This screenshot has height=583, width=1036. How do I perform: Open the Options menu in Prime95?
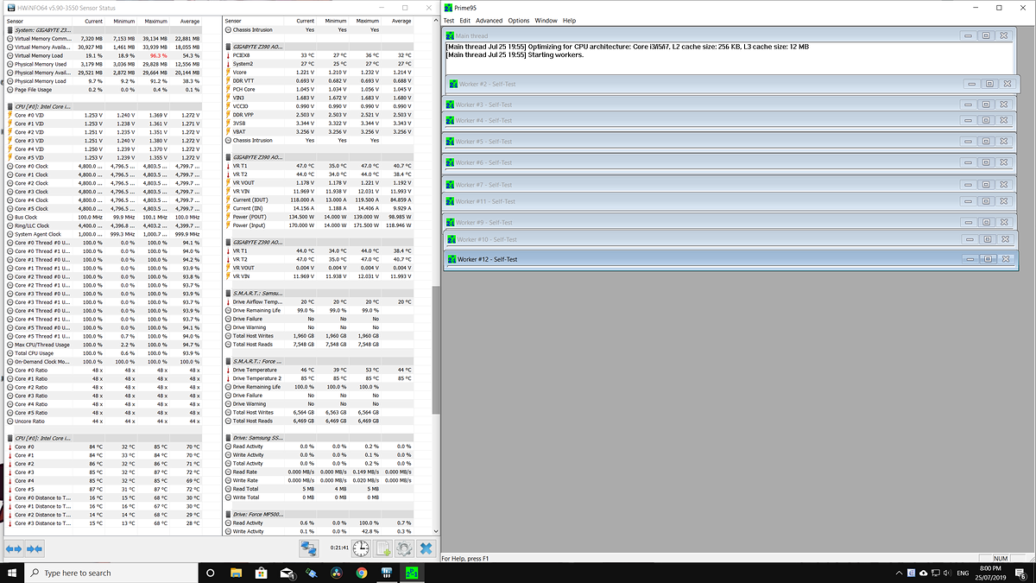[519, 21]
